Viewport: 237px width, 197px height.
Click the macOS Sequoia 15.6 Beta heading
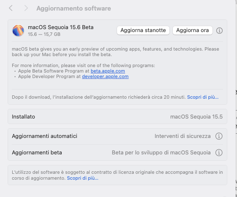point(60,27)
